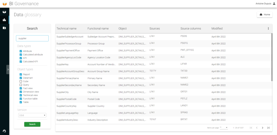Image resolution: width=277 pixels, height=135 pixels.
Task: Click the PMT_OFFICE source column cell
Action: click(187, 50)
